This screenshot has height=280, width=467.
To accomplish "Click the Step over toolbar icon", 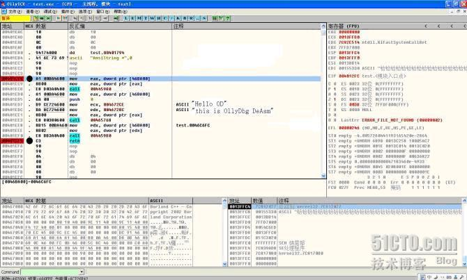I will coord(82,18).
